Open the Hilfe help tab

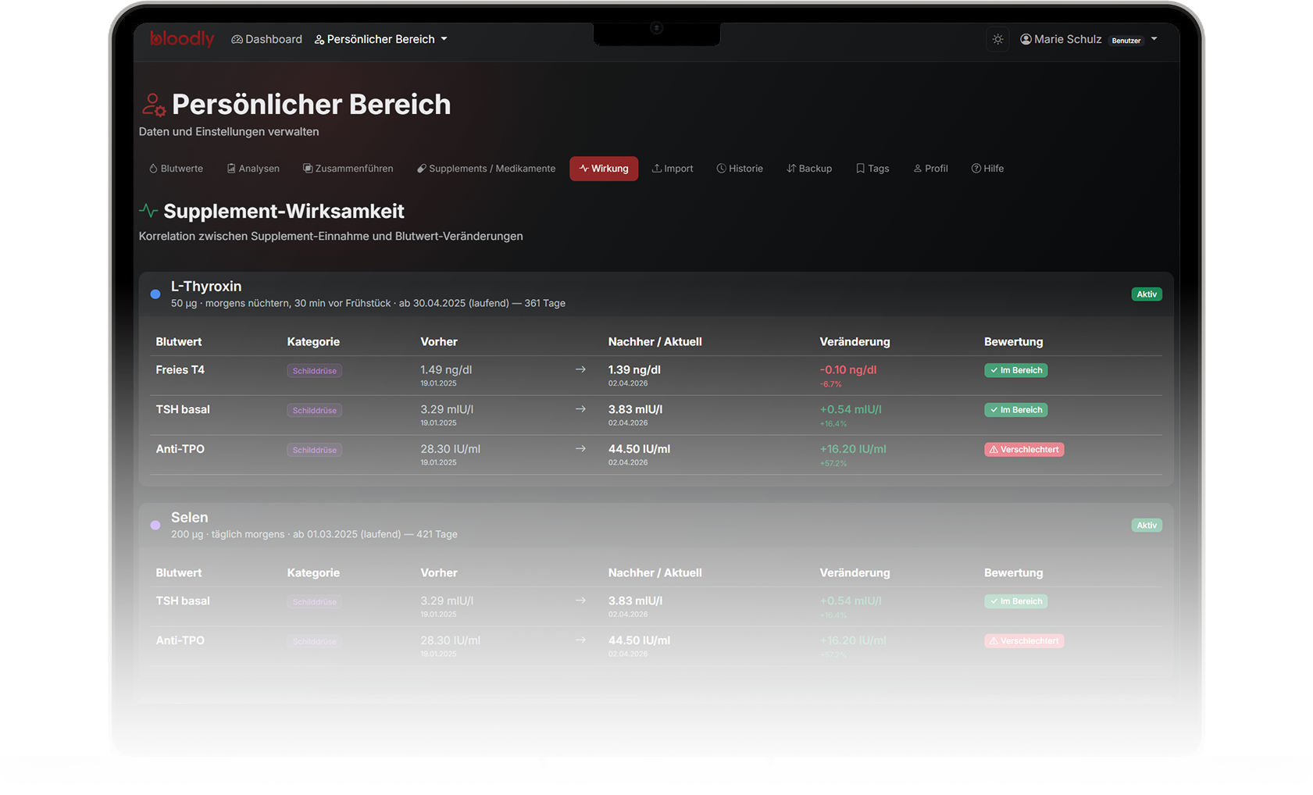pyautogui.click(x=987, y=169)
